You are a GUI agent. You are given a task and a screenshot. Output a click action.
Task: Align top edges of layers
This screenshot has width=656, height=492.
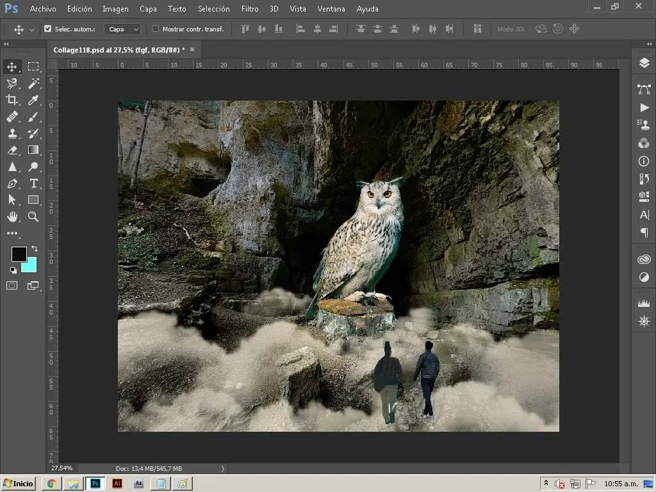(x=245, y=29)
